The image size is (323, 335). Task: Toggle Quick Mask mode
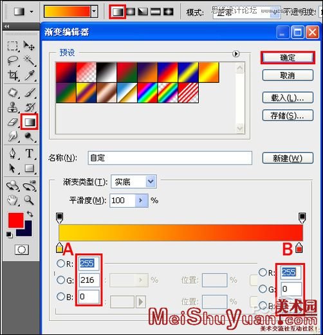22,249
